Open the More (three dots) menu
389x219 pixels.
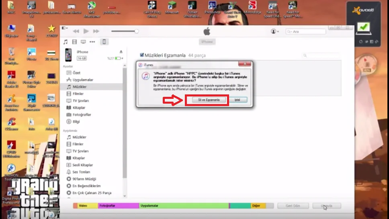point(92,42)
